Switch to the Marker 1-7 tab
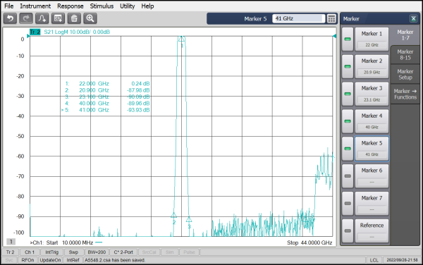The image size is (423, 265). (405, 35)
